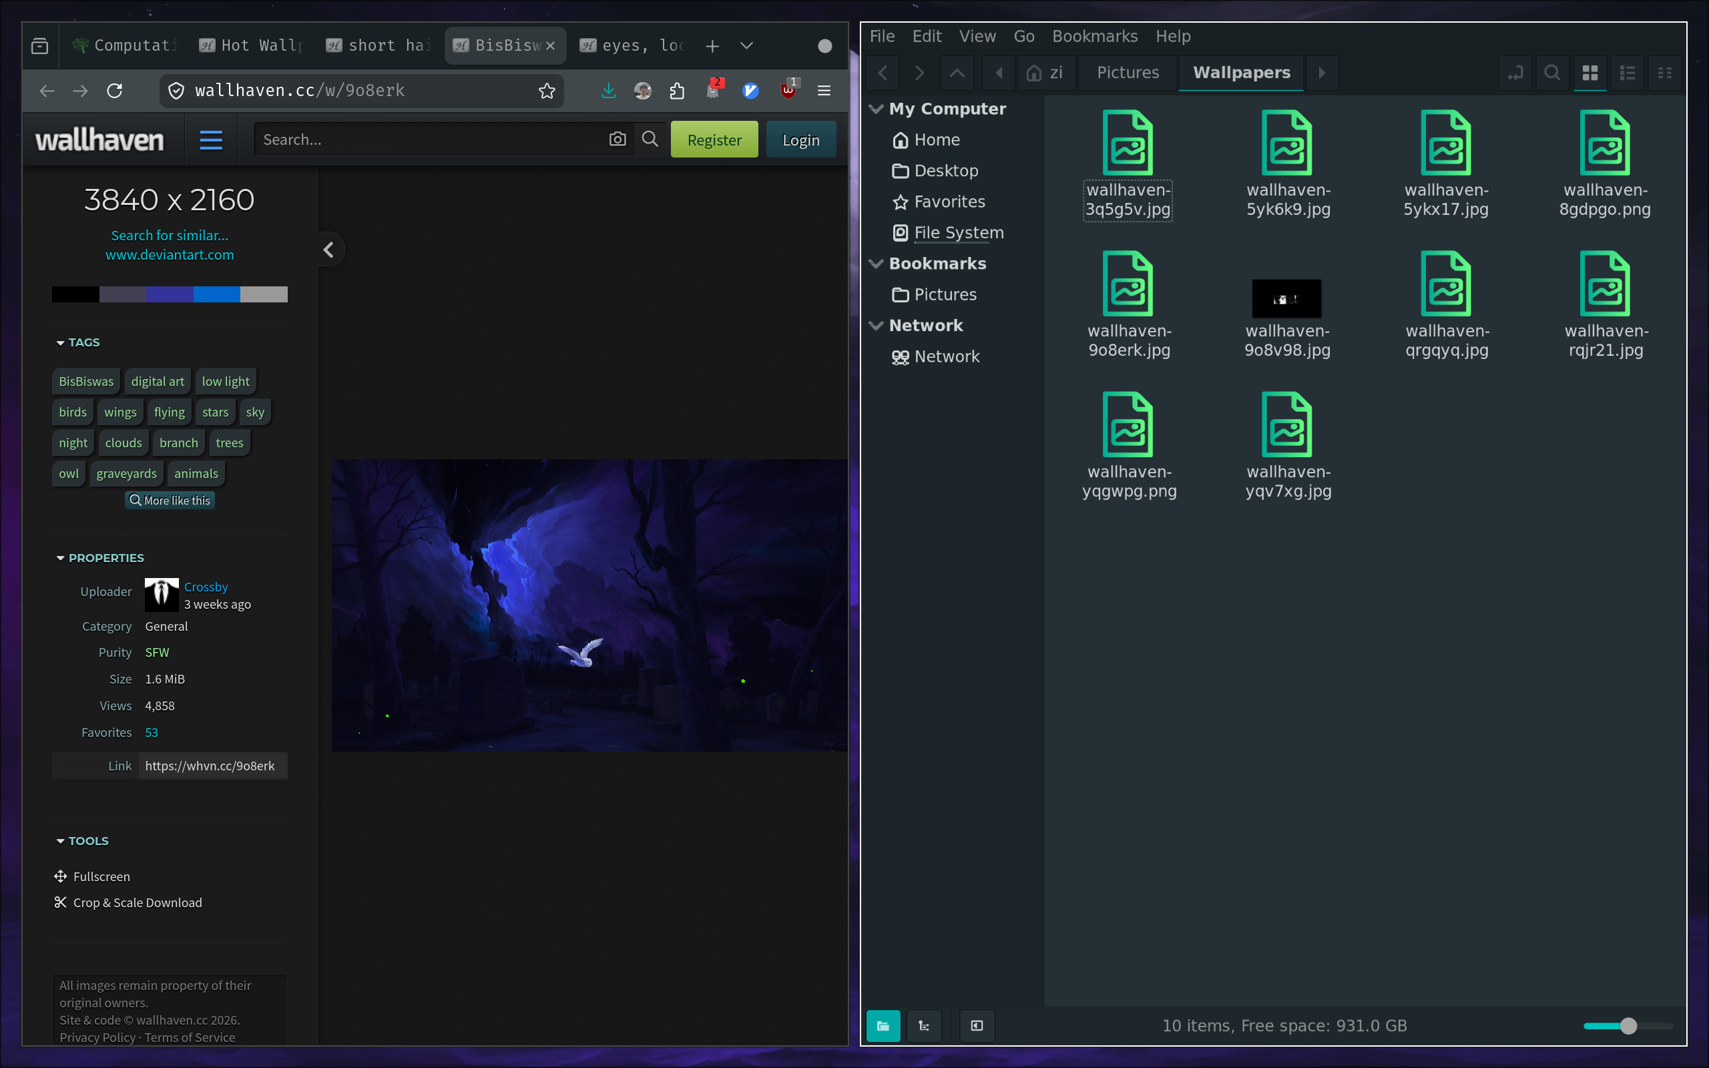Open the Bookmarks menu
The width and height of the screenshot is (1709, 1068).
pos(1095,36)
